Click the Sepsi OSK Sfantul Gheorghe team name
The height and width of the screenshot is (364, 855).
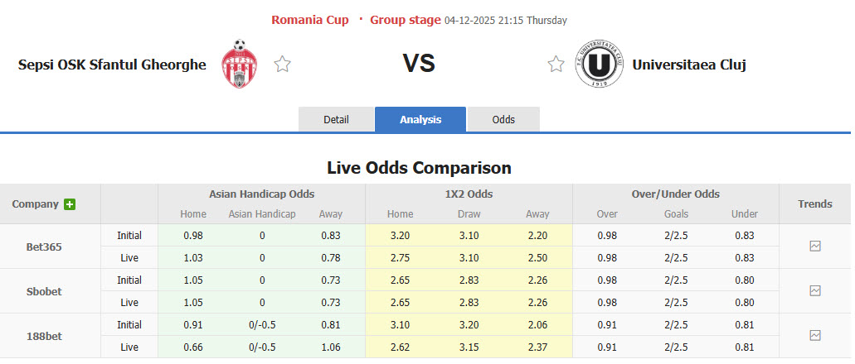112,65
